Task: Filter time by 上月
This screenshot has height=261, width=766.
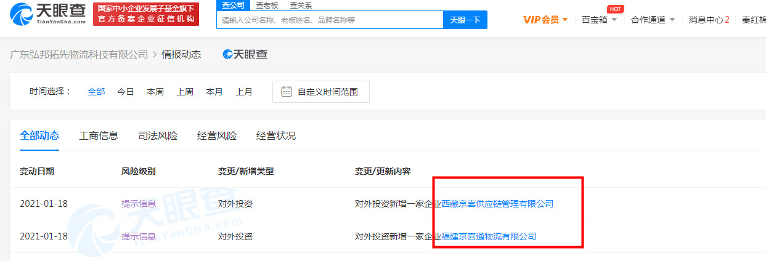Action: pos(244,92)
